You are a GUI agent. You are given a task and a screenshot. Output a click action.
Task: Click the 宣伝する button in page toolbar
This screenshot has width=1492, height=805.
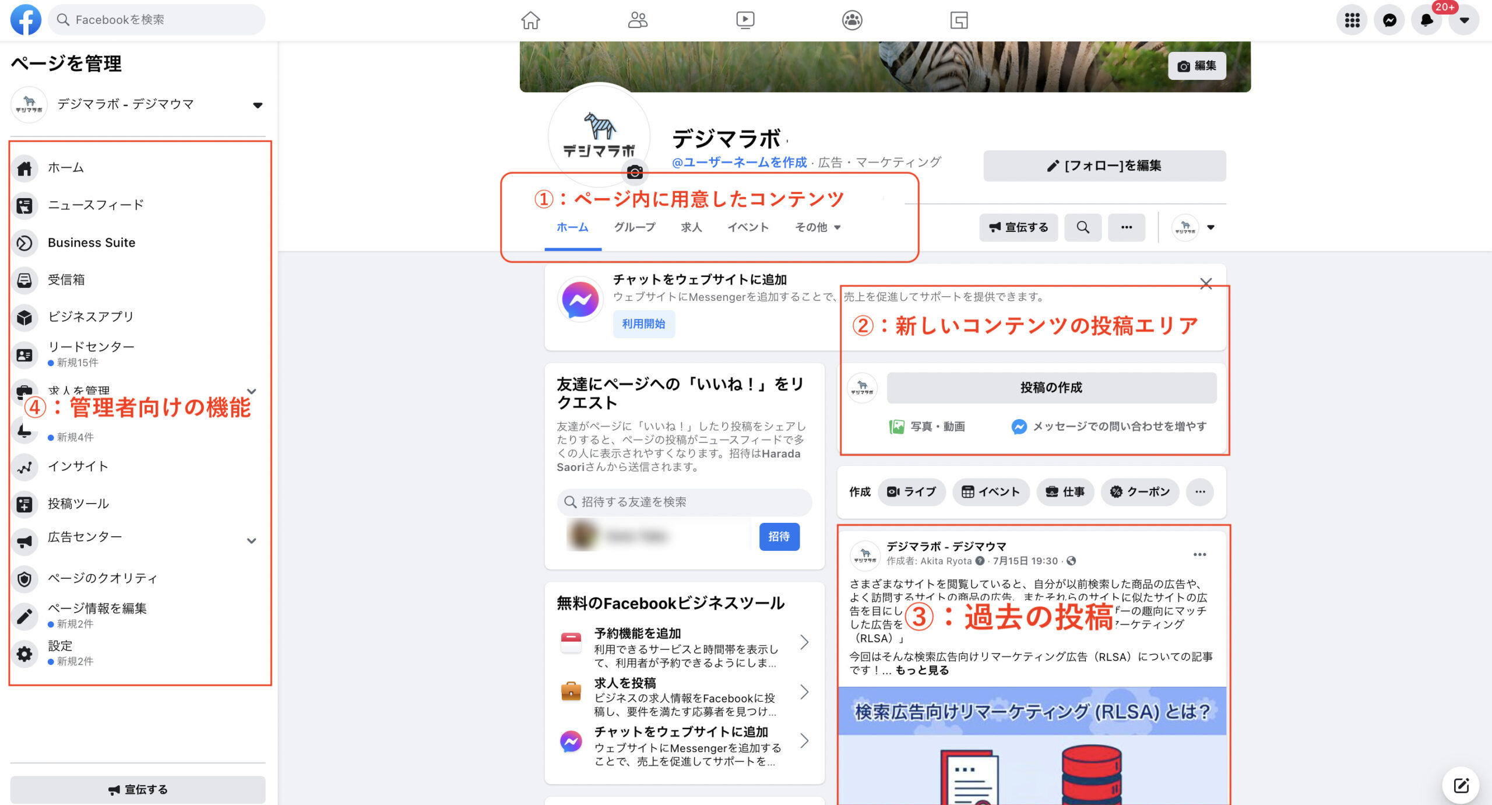pyautogui.click(x=1019, y=227)
